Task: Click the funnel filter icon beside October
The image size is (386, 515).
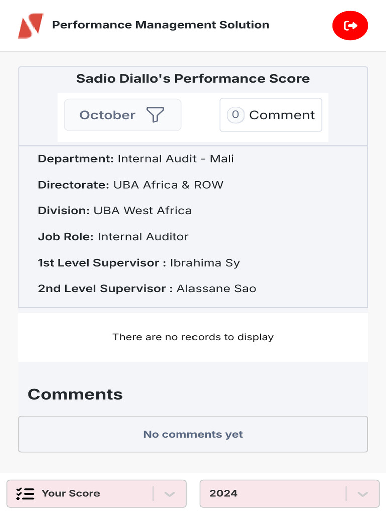Action: click(x=155, y=115)
